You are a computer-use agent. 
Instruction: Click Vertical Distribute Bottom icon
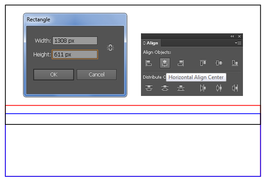[x=181, y=88]
